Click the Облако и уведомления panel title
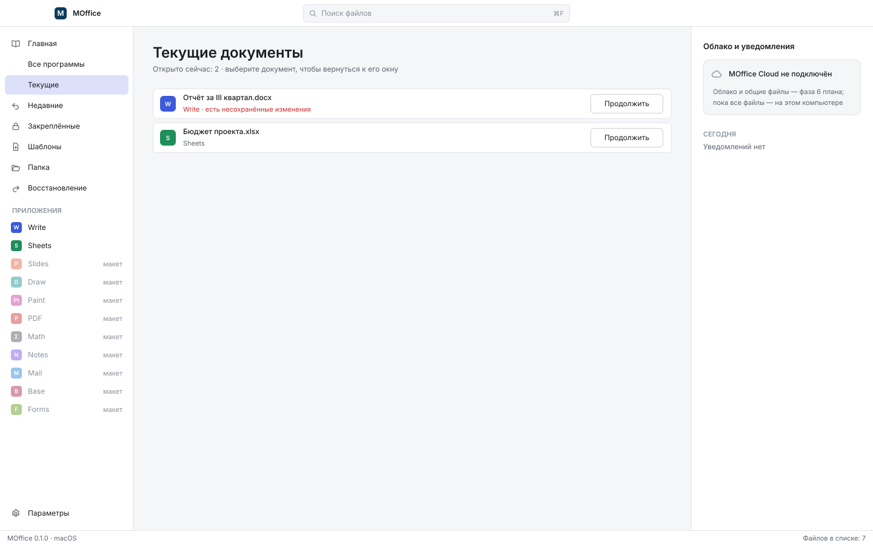This screenshot has height=546, width=873. point(749,47)
